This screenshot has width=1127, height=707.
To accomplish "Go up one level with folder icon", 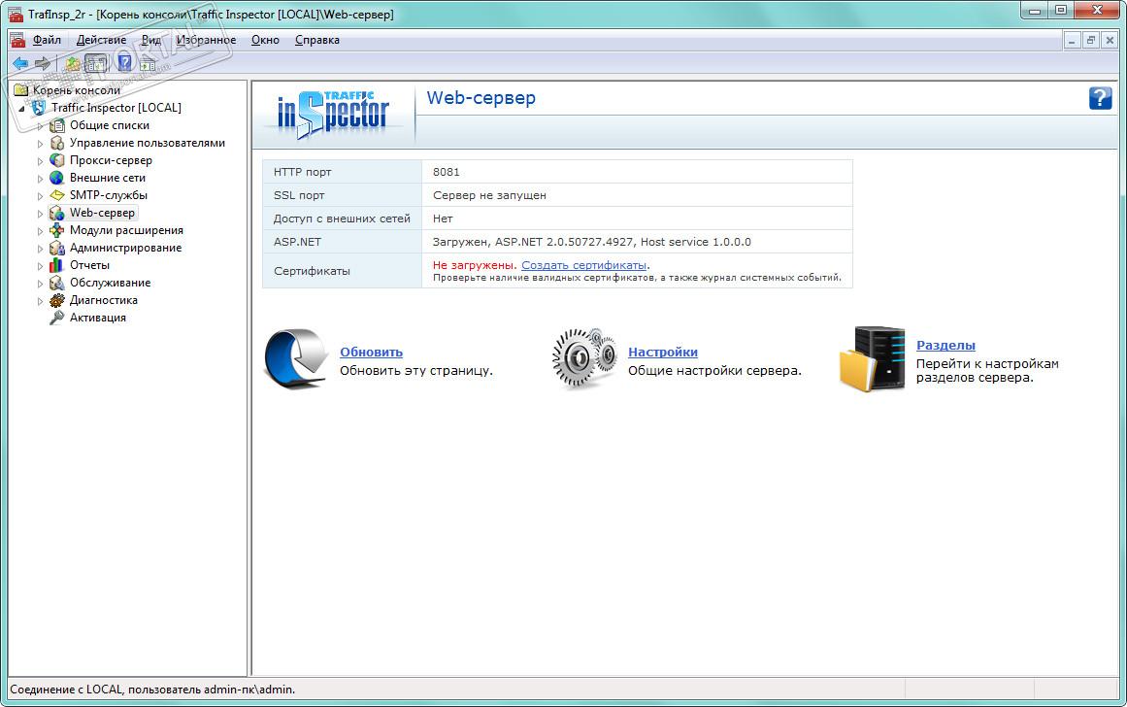I will click(73, 63).
